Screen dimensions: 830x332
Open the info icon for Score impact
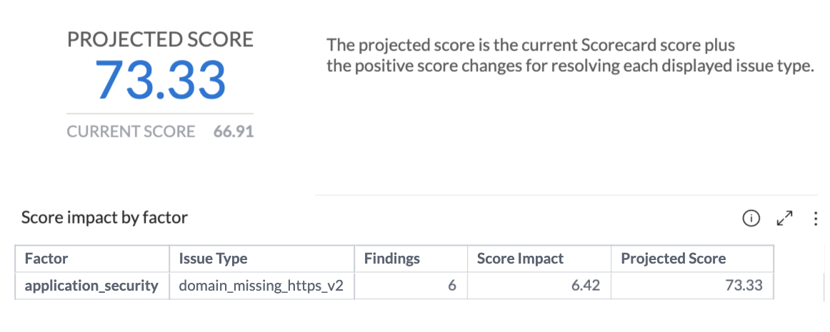pos(751,218)
